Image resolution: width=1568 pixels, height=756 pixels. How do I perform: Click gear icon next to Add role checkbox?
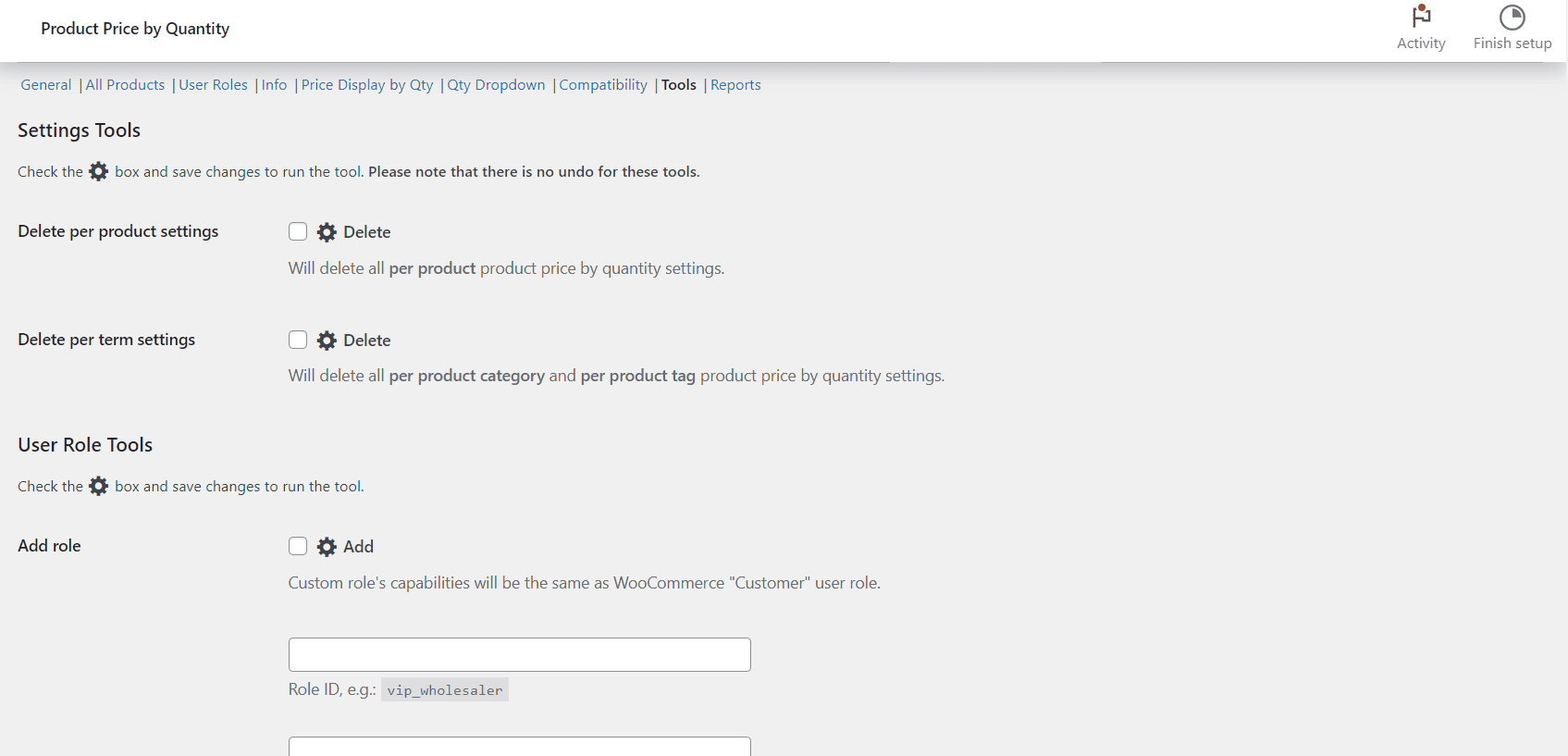(x=327, y=547)
